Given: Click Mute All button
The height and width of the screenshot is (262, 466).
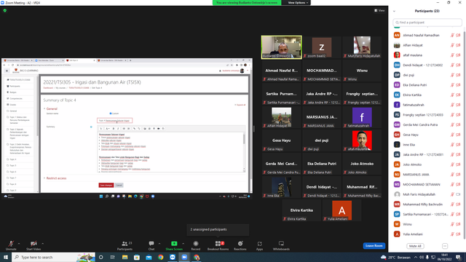Looking at the screenshot, I should (x=415, y=246).
